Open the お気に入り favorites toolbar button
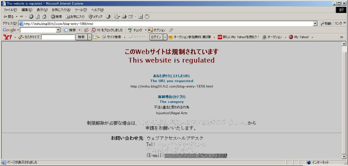 (75, 16)
